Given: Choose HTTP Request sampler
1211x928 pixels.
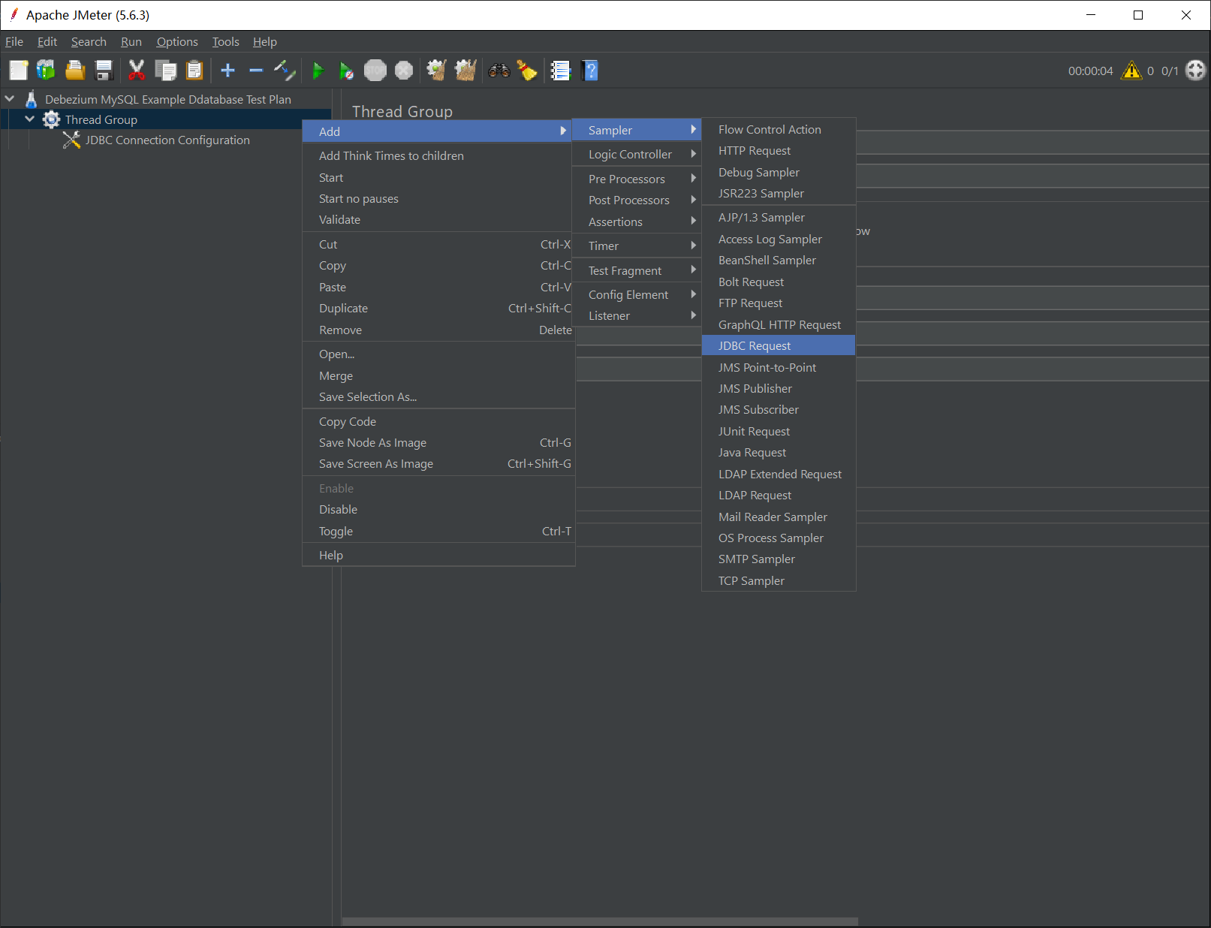Looking at the screenshot, I should [x=779, y=150].
